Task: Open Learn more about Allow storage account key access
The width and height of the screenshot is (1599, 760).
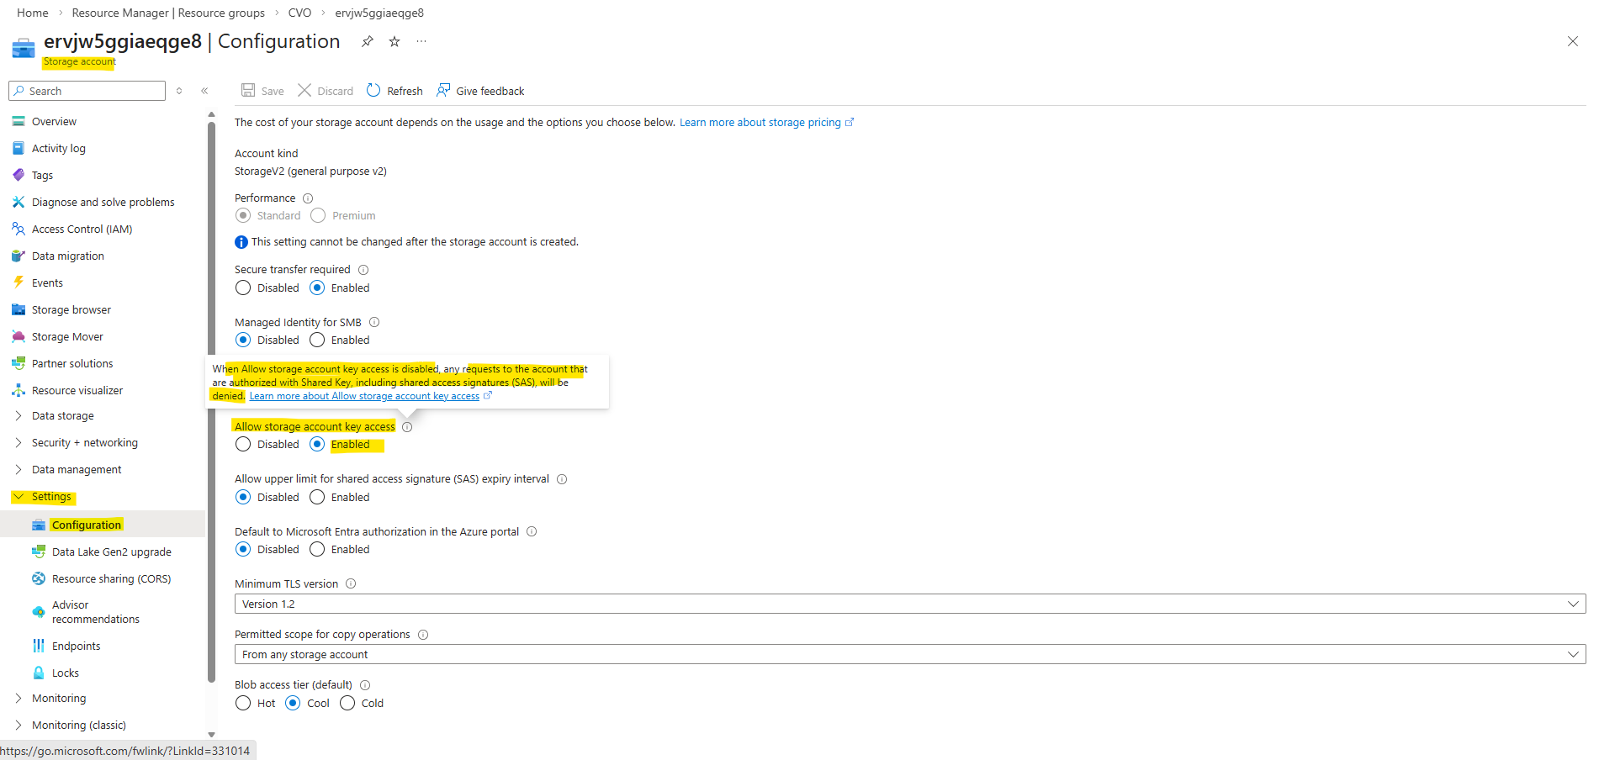Action: [x=370, y=396]
